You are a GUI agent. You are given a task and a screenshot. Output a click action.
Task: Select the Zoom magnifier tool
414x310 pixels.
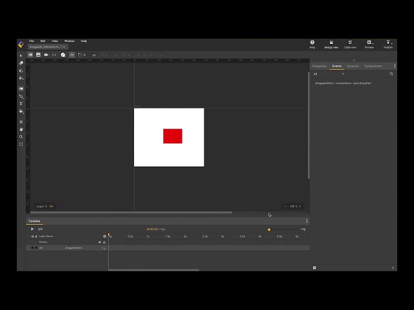point(21,136)
